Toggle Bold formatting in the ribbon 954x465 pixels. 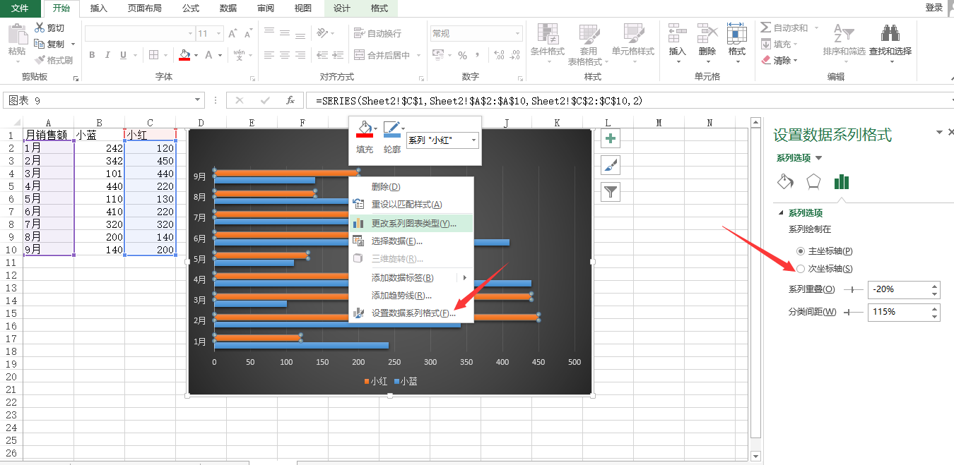tap(92, 55)
